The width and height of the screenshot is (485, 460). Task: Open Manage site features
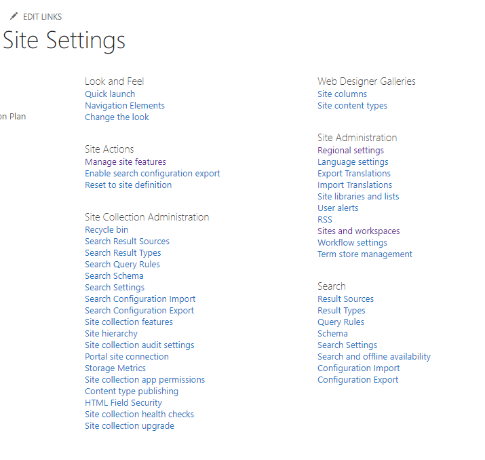click(x=125, y=162)
